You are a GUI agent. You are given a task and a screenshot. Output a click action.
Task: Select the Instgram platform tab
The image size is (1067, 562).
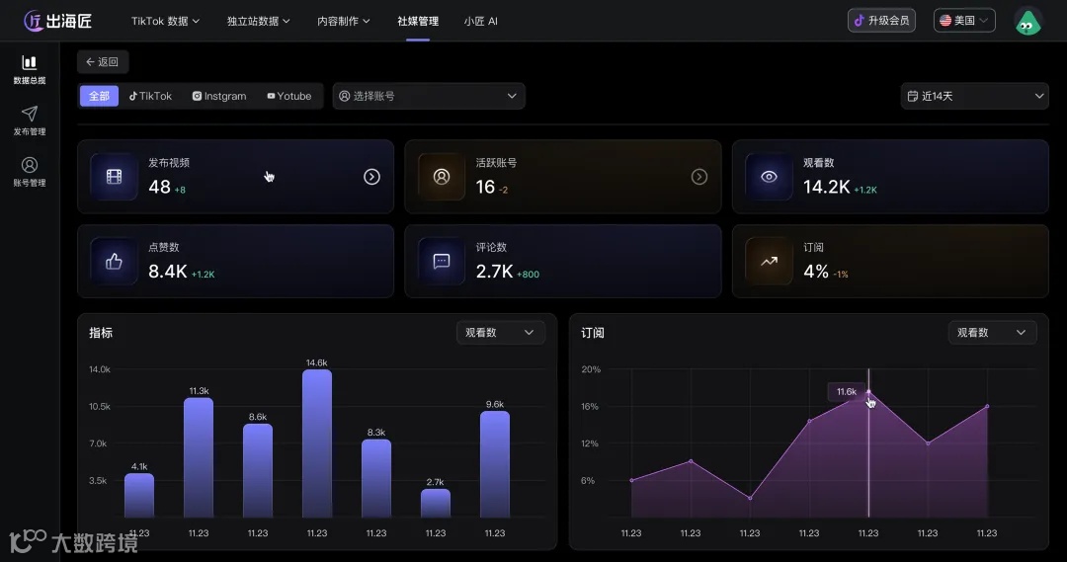(x=219, y=96)
